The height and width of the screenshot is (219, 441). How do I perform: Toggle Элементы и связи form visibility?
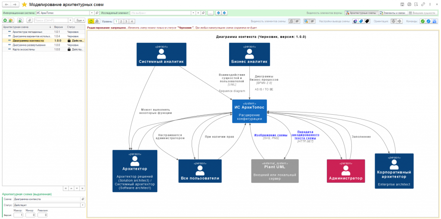[393, 13]
